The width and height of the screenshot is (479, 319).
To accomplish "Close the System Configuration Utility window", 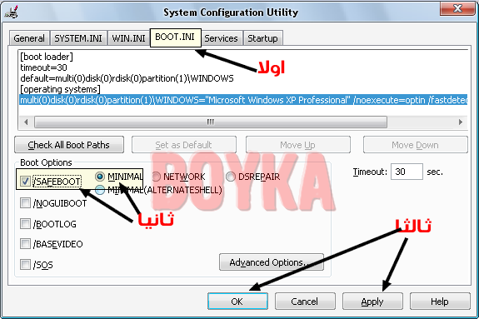I will pos(457,8).
